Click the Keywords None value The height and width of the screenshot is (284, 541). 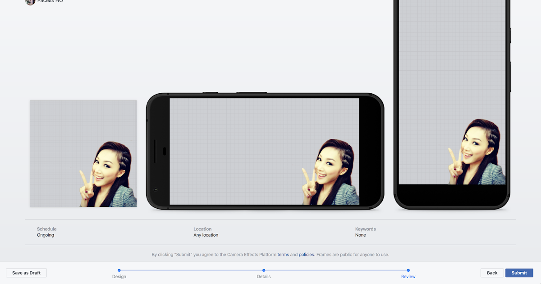(360, 235)
